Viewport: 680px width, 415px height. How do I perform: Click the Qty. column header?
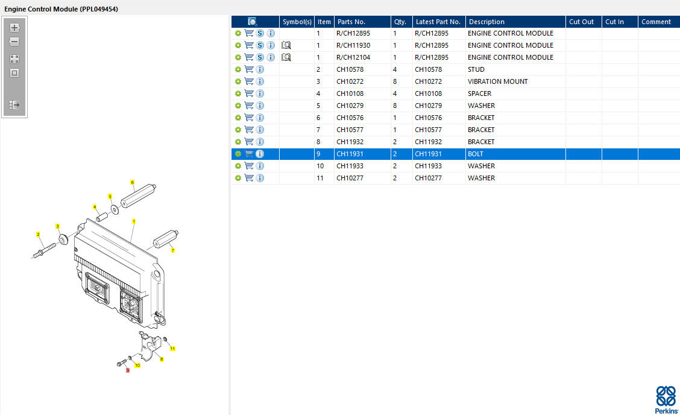pos(400,22)
